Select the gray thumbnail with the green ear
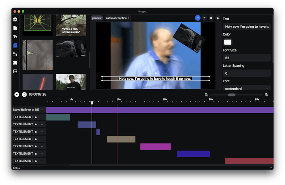This screenshot has height=185, width=285. (x=38, y=55)
